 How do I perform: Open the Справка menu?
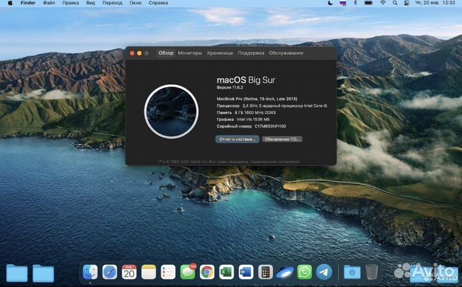[158, 3]
